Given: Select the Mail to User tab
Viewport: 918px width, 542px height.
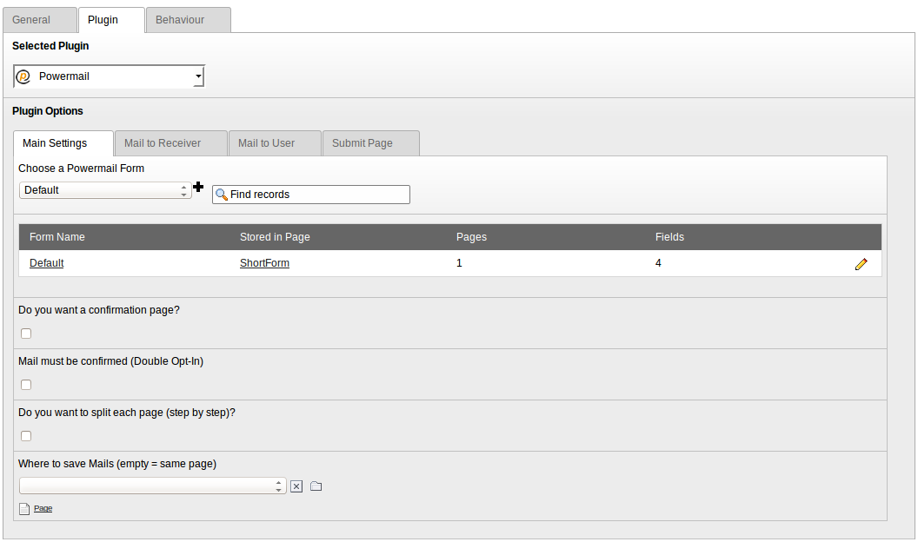Looking at the screenshot, I should pyautogui.click(x=266, y=143).
